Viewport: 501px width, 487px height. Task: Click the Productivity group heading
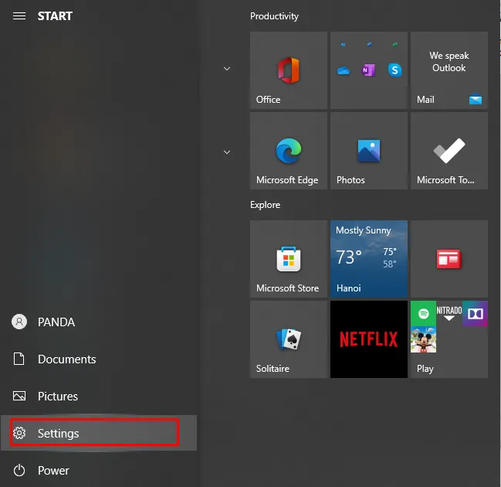[x=274, y=16]
